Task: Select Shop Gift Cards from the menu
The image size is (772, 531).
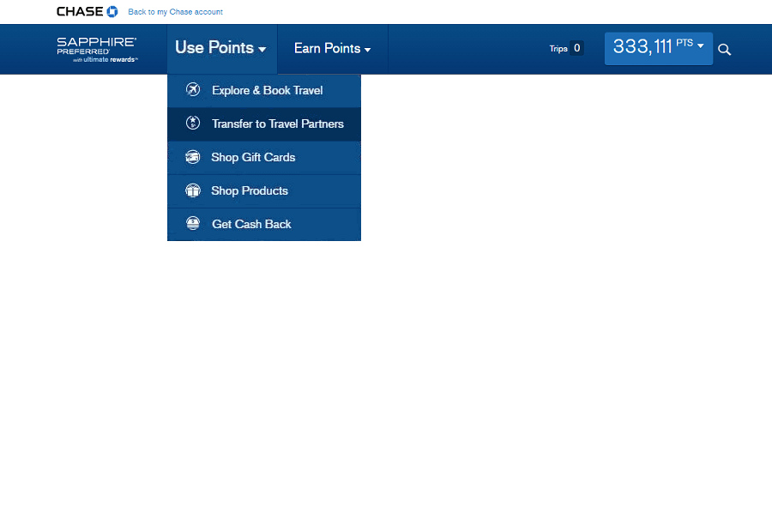Action: (x=264, y=158)
